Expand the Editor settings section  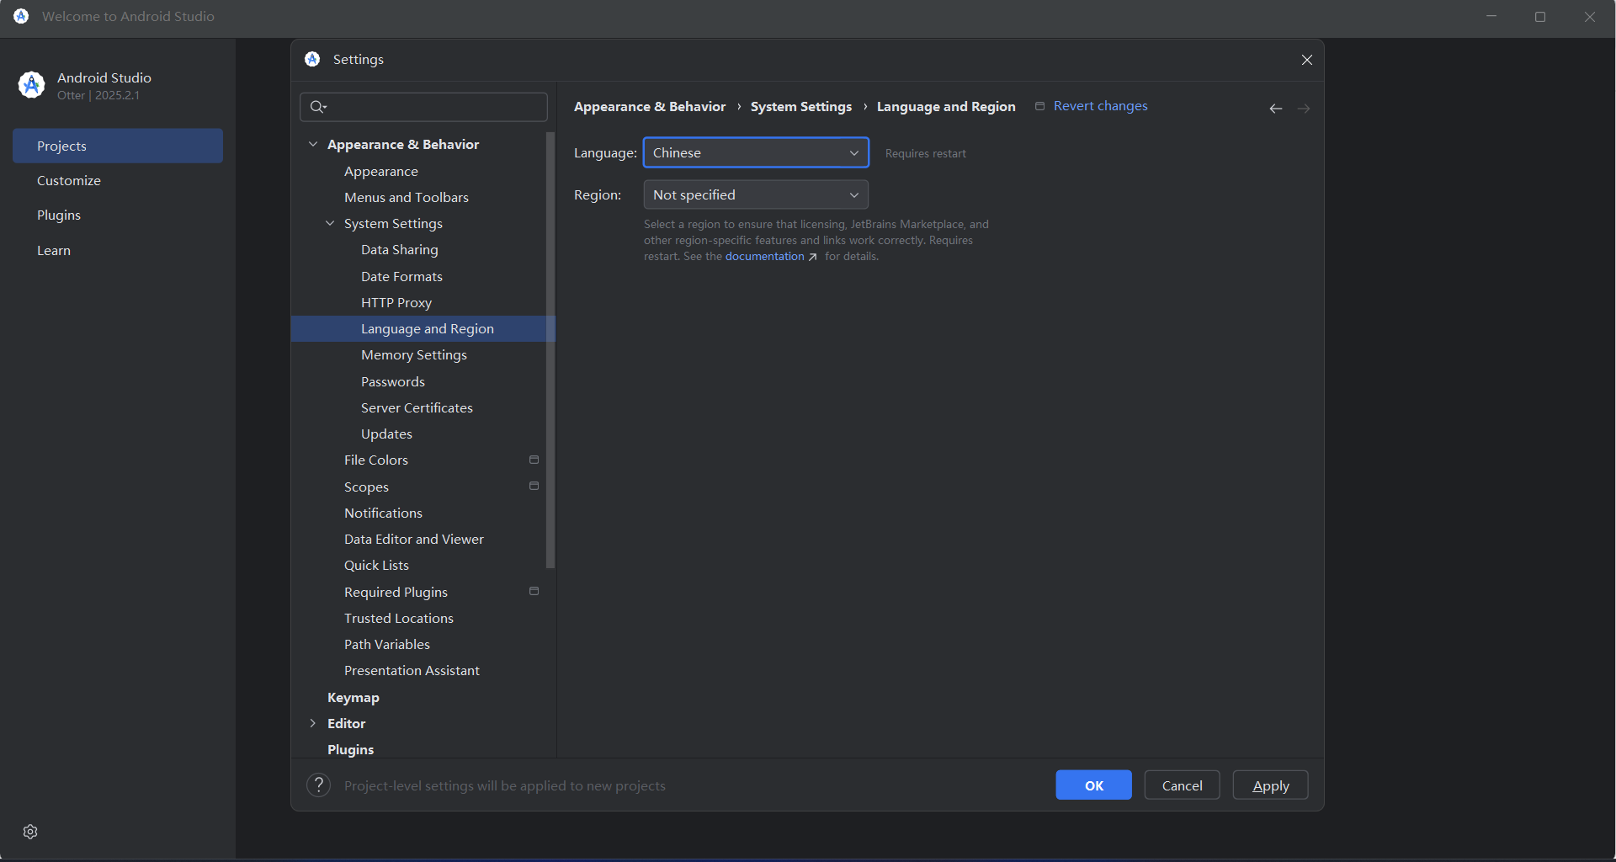coord(313,724)
